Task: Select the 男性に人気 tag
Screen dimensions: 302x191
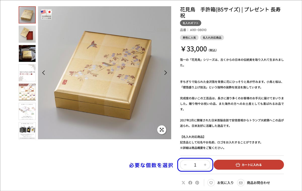Action: [x=189, y=38]
